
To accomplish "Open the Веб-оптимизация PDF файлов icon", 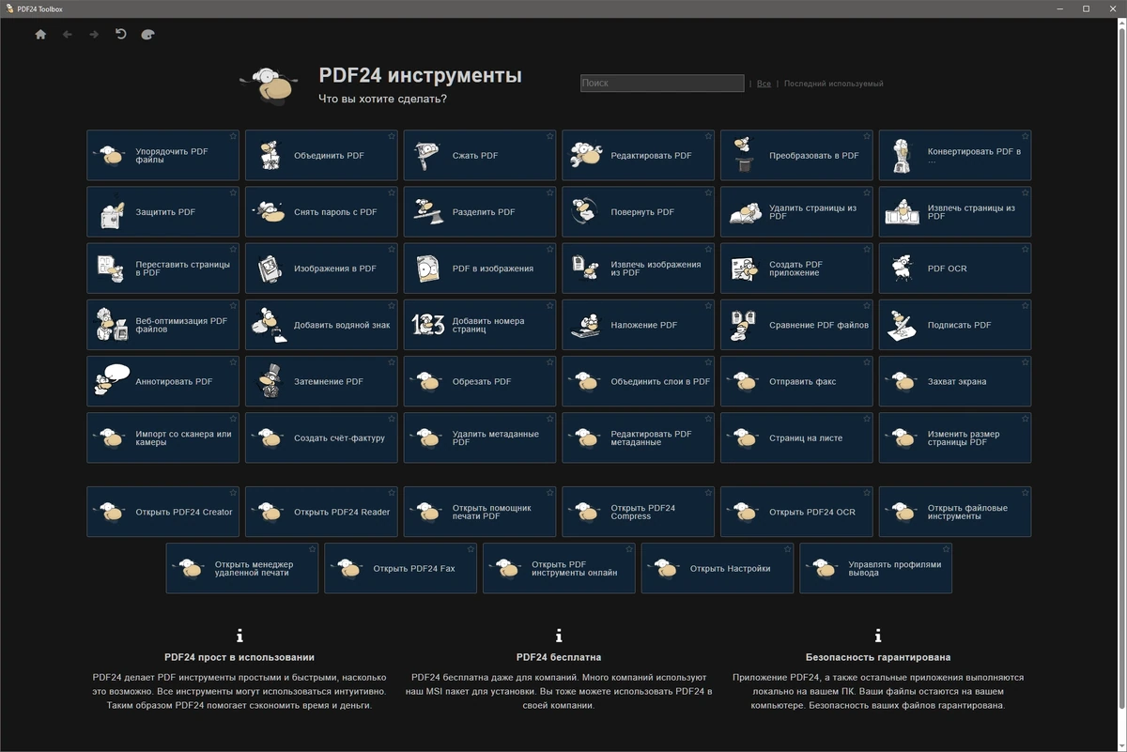I will coord(112,325).
